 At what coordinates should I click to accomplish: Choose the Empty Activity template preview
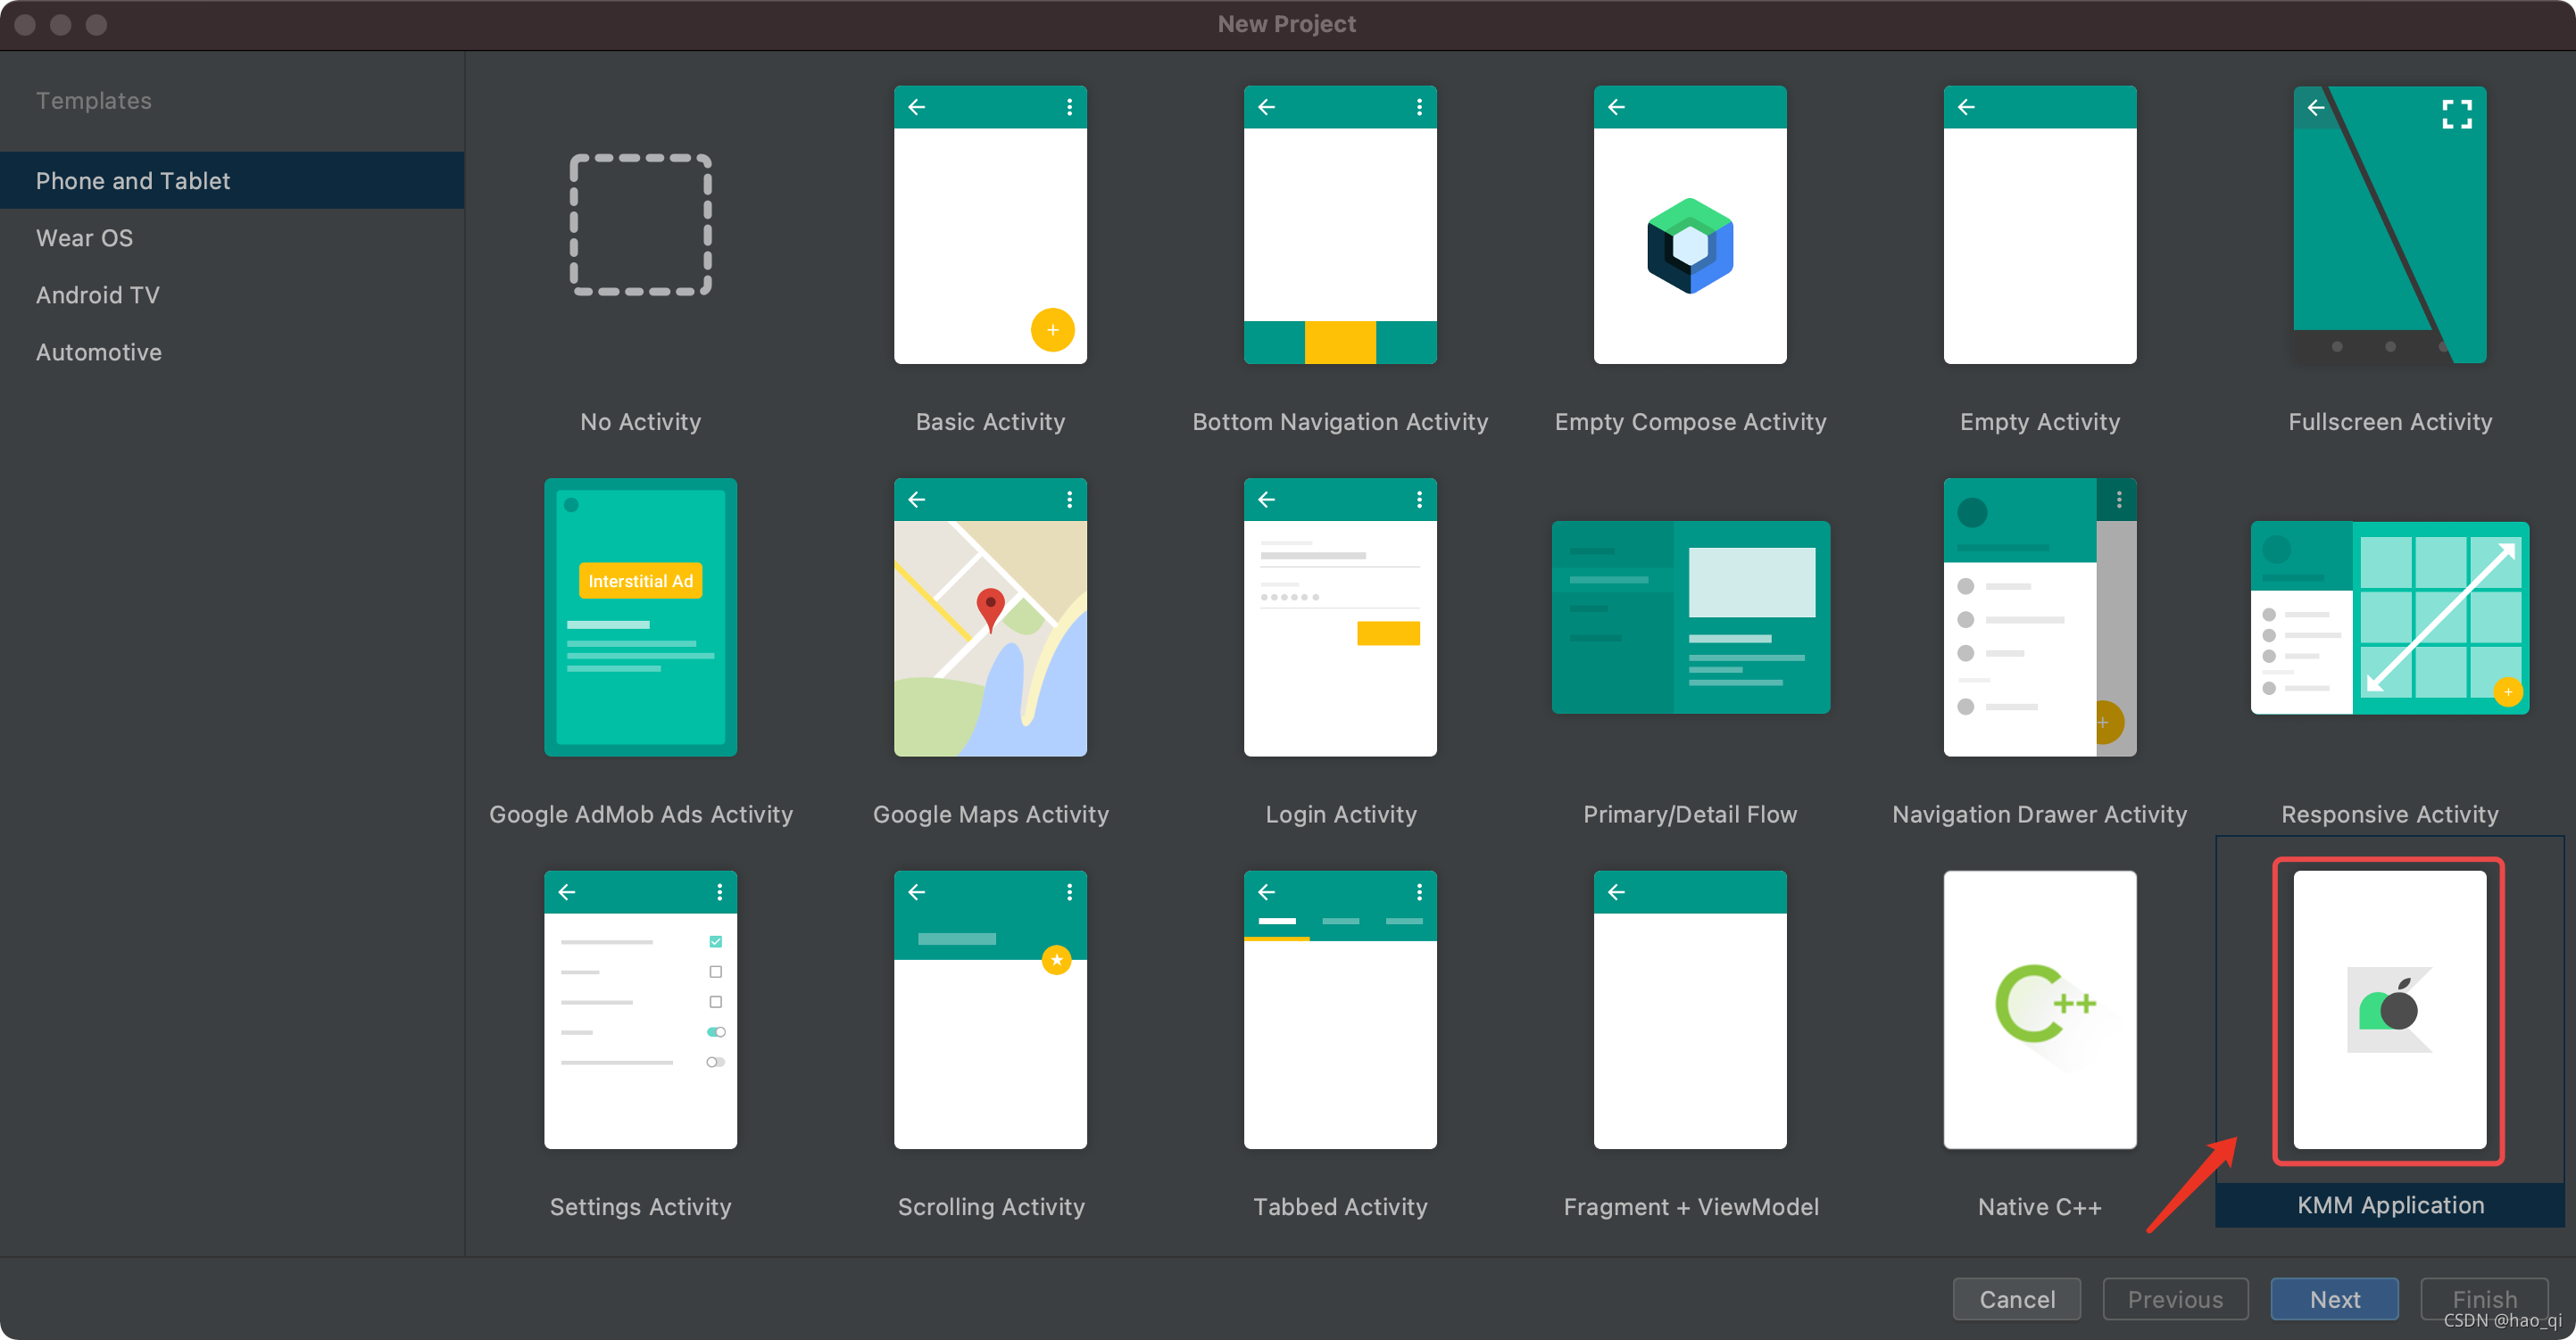tap(2040, 225)
